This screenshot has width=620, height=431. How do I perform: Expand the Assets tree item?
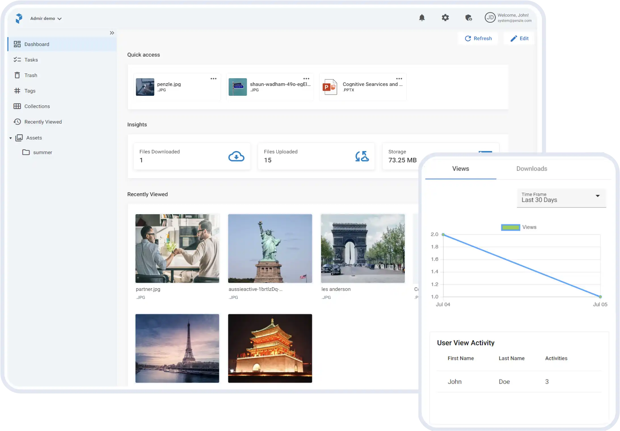[10, 138]
